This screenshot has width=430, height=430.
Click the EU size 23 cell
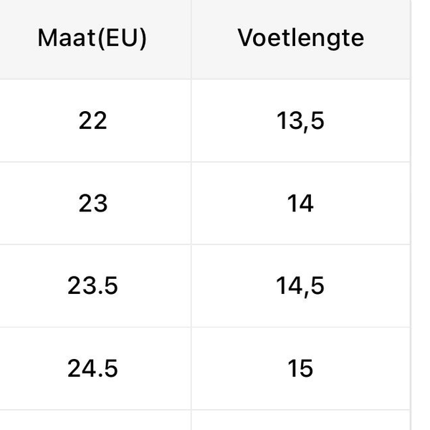click(x=92, y=204)
